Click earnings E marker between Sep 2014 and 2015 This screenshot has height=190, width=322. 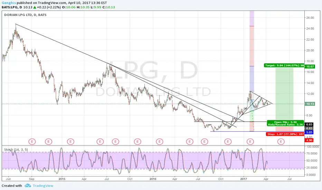point(48,142)
